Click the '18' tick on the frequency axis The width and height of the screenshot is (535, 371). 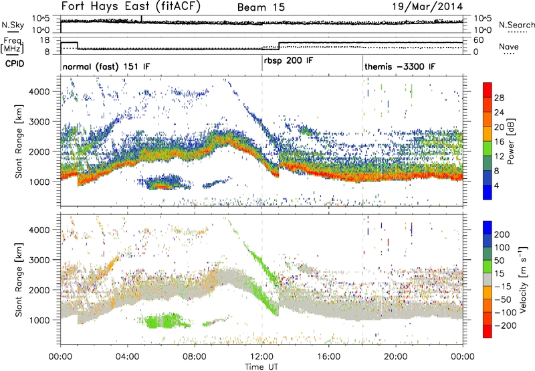(44, 40)
